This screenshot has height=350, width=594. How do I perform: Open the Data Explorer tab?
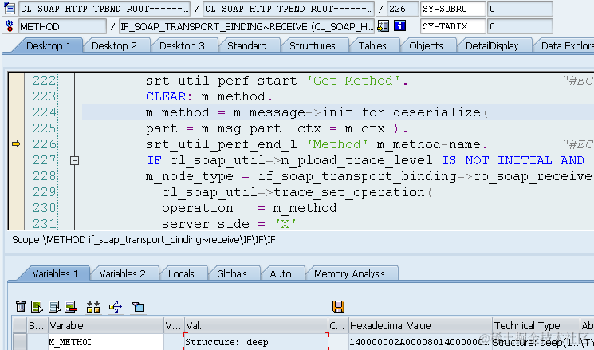coord(566,45)
